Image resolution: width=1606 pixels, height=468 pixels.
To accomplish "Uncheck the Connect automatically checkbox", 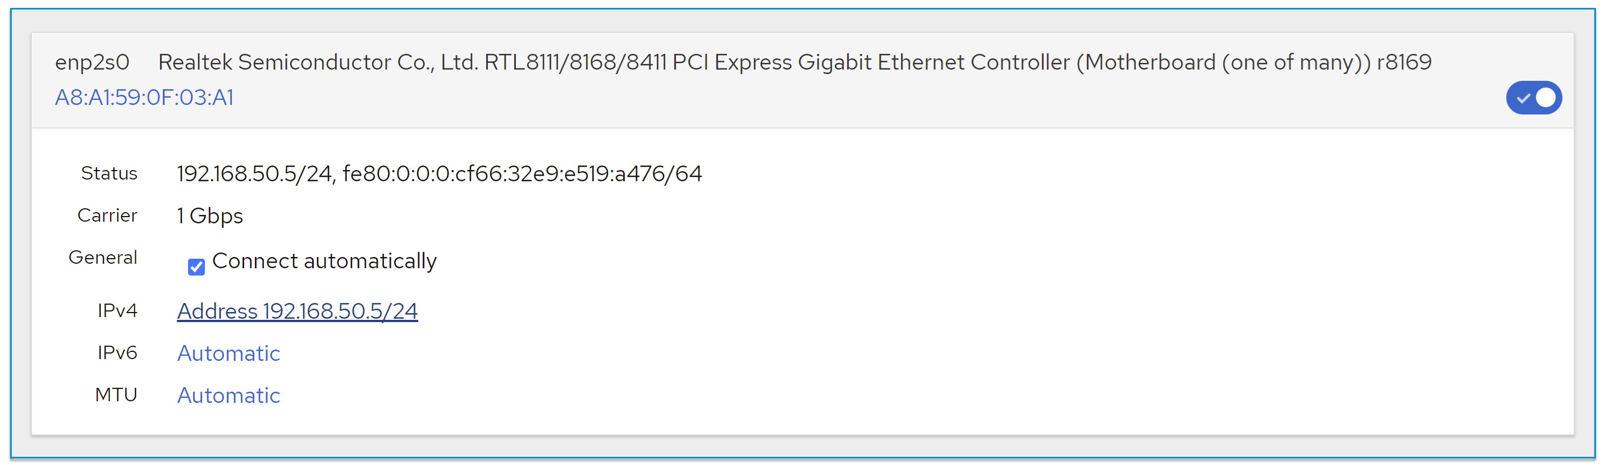I will tap(196, 267).
